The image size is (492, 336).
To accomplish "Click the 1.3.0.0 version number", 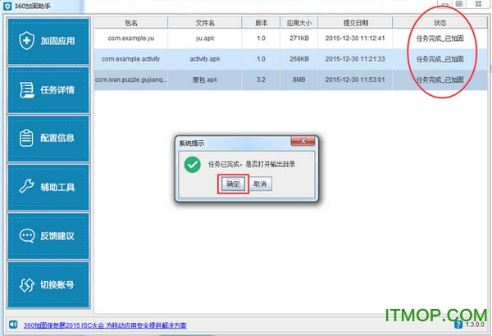I will coord(475,325).
